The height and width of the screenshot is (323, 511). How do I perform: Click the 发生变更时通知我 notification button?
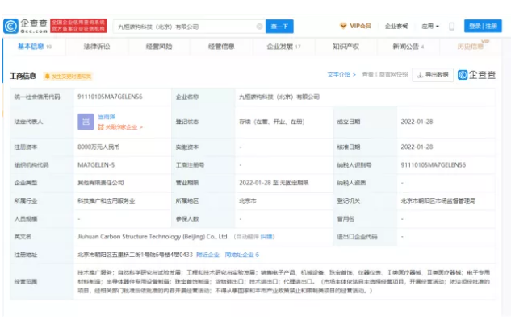[68, 76]
